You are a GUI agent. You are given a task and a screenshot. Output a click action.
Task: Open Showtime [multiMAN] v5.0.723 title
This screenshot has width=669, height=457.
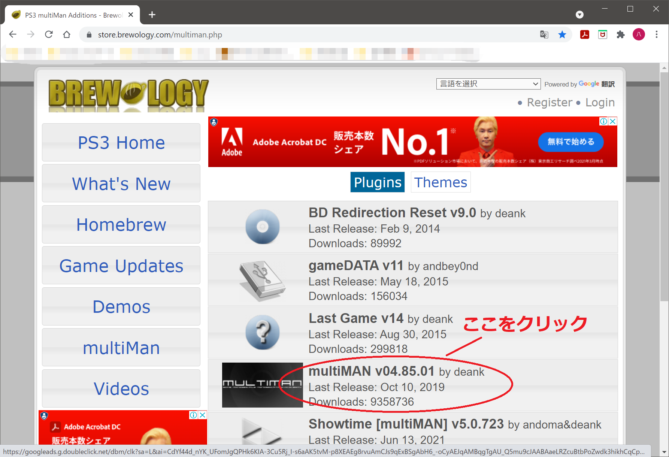[406, 424]
